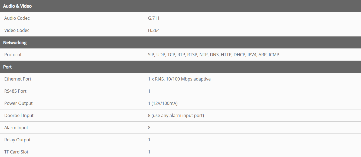
Task: Click the Port section header
Action: pos(8,67)
